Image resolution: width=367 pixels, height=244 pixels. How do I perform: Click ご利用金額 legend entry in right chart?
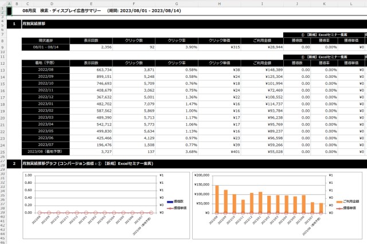click(348, 202)
